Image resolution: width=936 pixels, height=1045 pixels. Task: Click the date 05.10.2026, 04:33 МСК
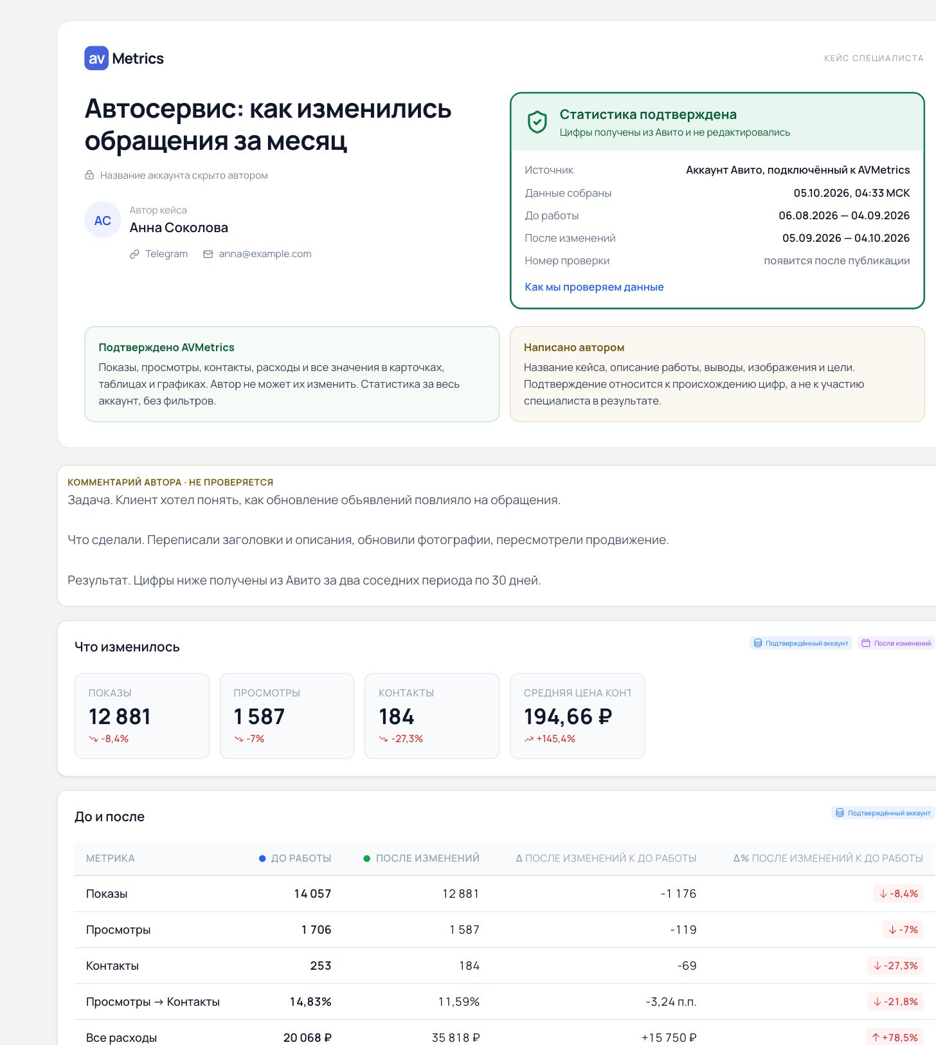click(852, 193)
